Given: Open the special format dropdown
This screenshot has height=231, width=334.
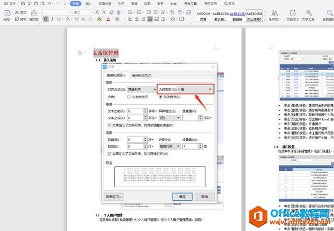Looking at the screenshot, I should point(170,118).
